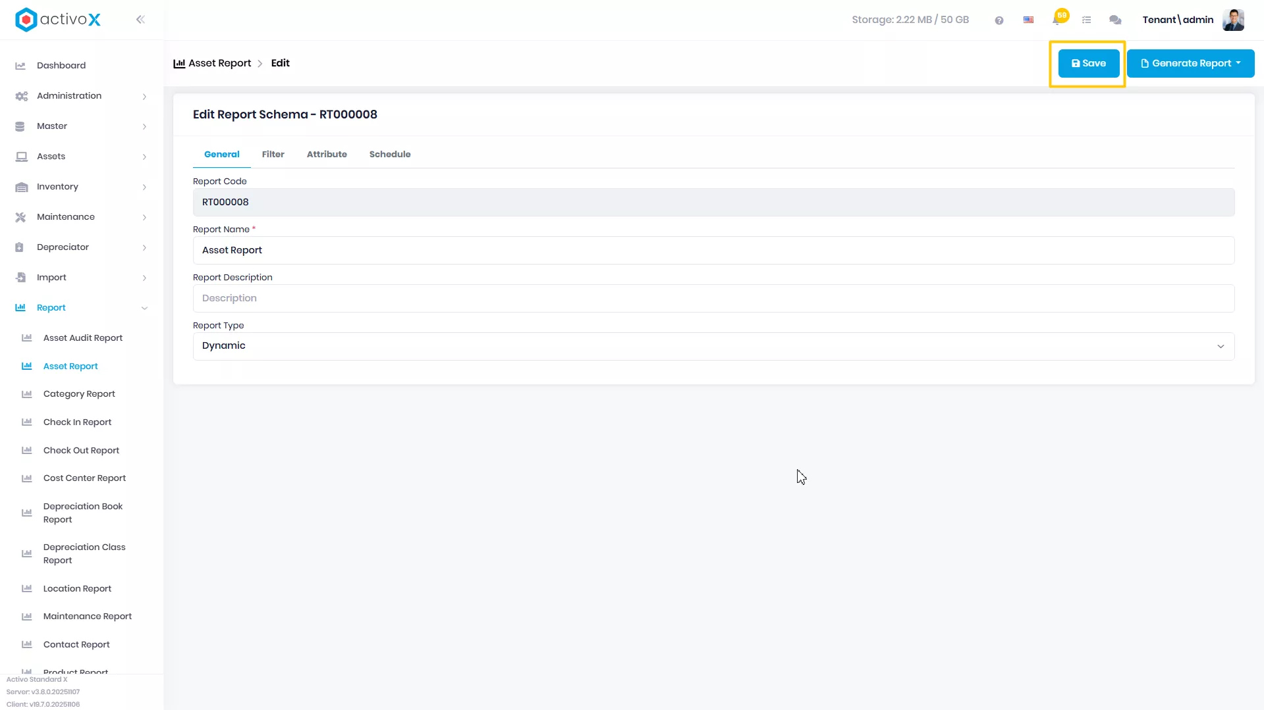1264x710 pixels.
Task: Open Category Report link
Action: pos(79,394)
